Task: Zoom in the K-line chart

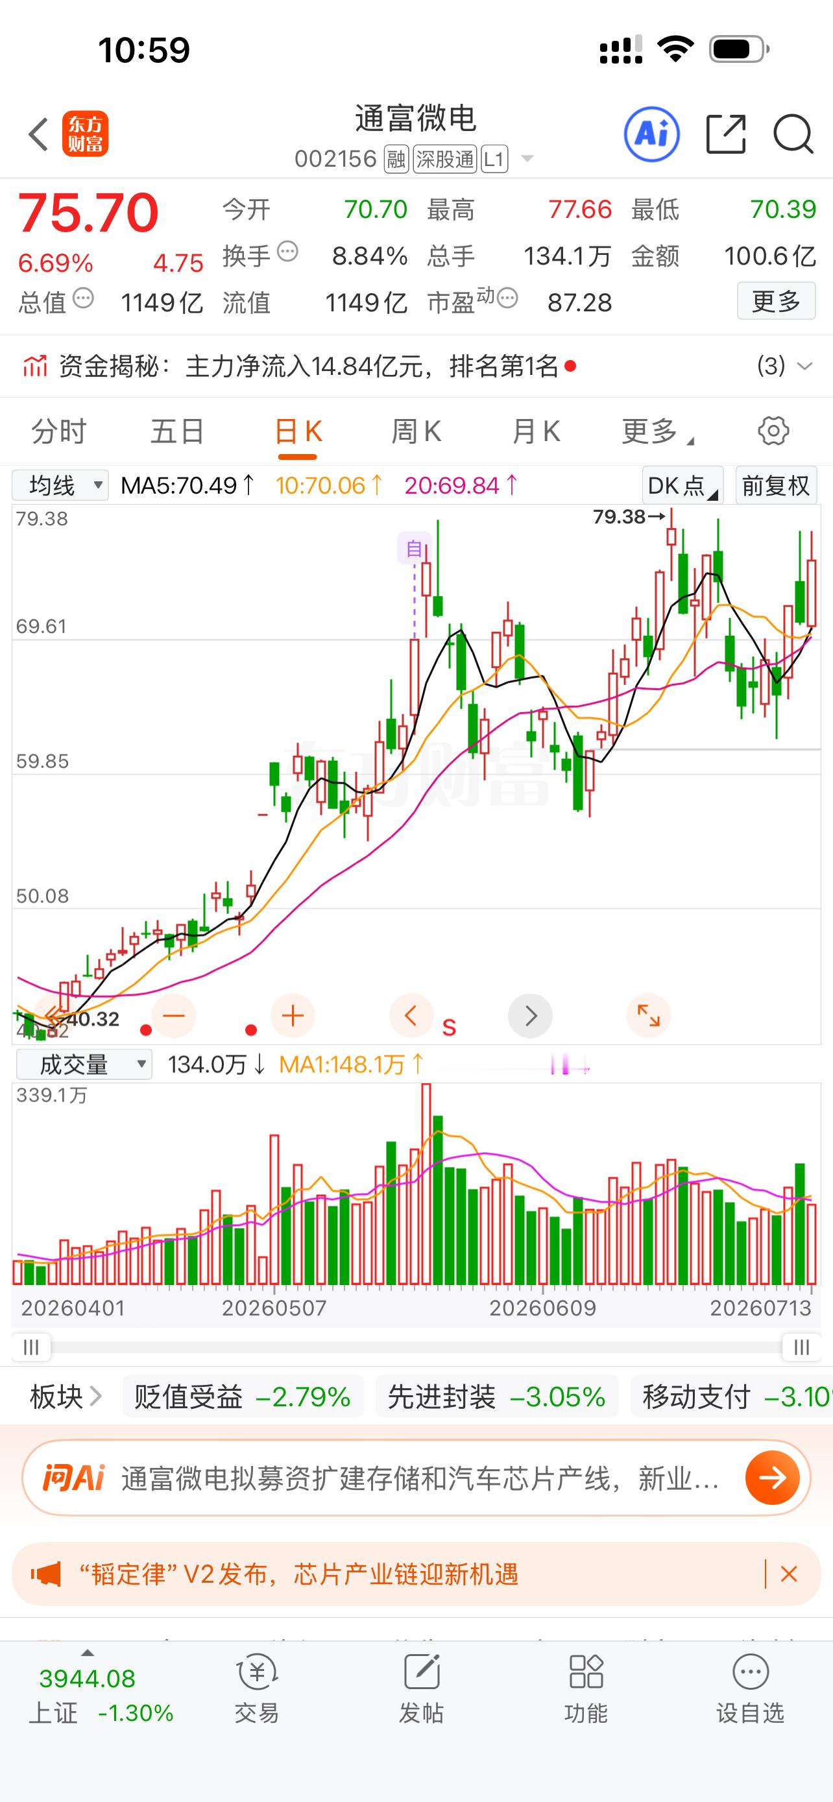Action: [293, 1016]
